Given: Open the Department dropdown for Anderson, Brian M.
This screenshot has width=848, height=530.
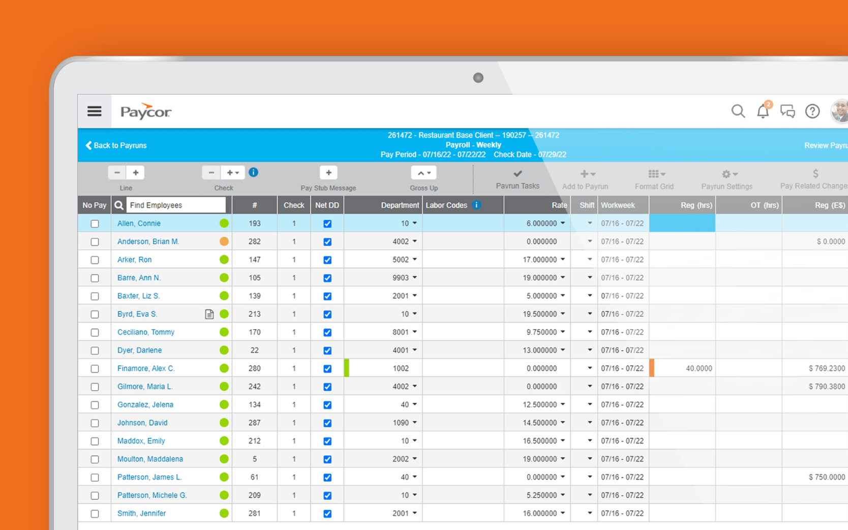Looking at the screenshot, I should point(414,241).
